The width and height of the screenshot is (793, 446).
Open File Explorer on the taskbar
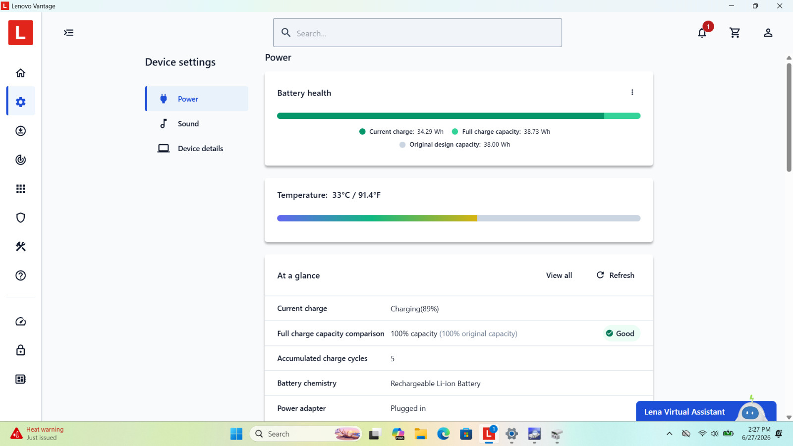tap(421, 434)
